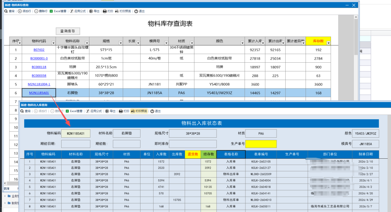Expand the 业务管 tree item
The height and width of the screenshot is (212, 391).
tap(5, 196)
